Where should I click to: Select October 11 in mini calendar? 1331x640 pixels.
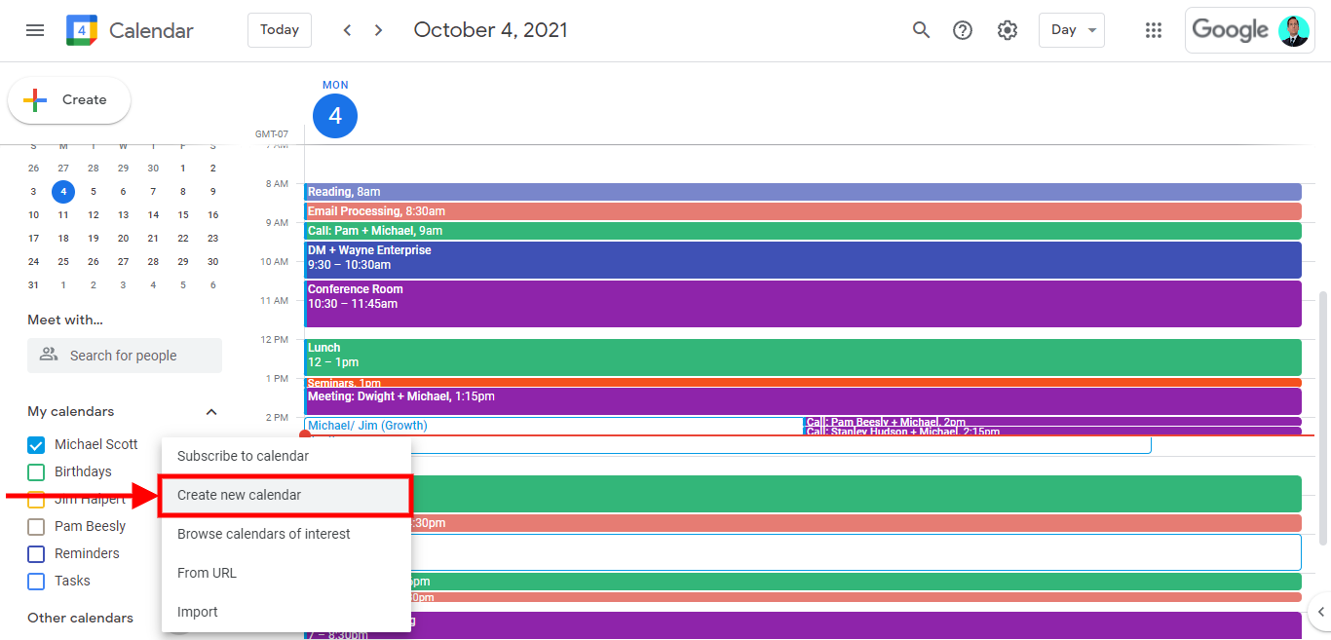point(63,215)
